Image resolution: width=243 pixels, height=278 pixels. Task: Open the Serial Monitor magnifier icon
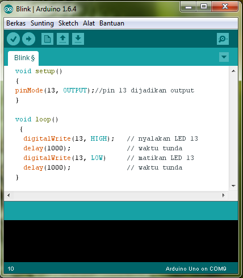coord(223,39)
